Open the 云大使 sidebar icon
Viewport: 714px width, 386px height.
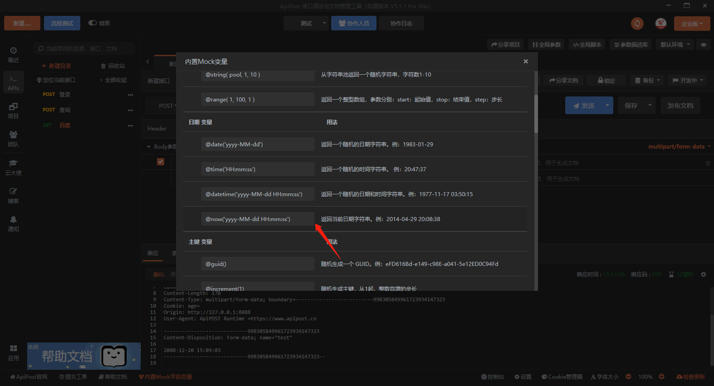coord(13,167)
